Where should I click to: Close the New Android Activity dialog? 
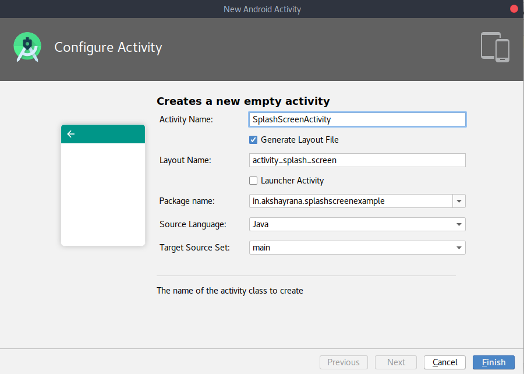tap(514, 9)
